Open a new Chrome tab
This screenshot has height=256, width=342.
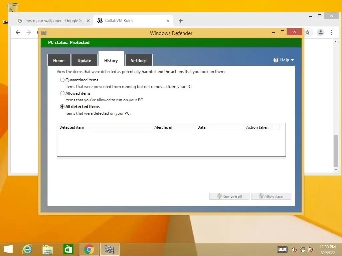[181, 21]
